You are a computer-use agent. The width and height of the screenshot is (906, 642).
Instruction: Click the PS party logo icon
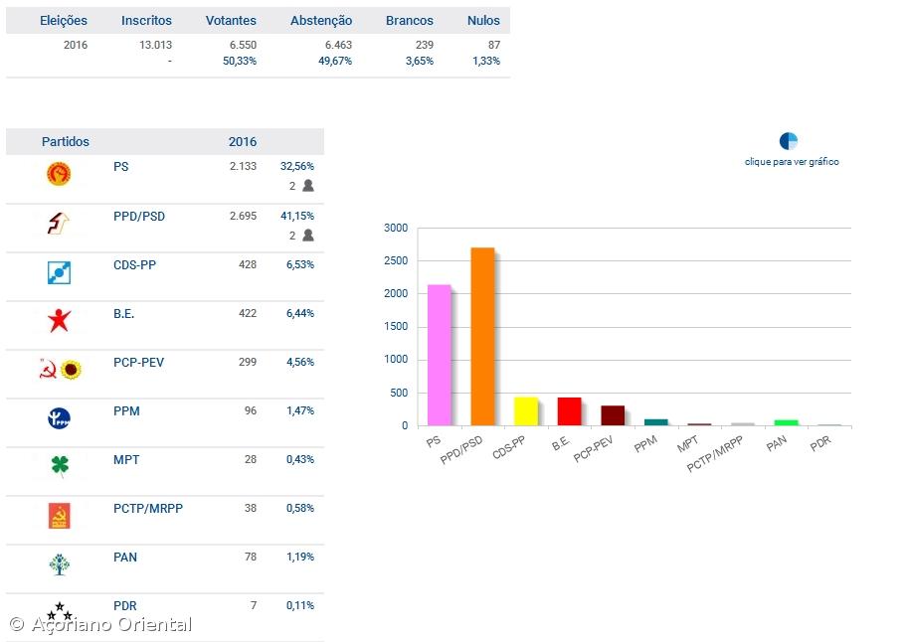59,175
